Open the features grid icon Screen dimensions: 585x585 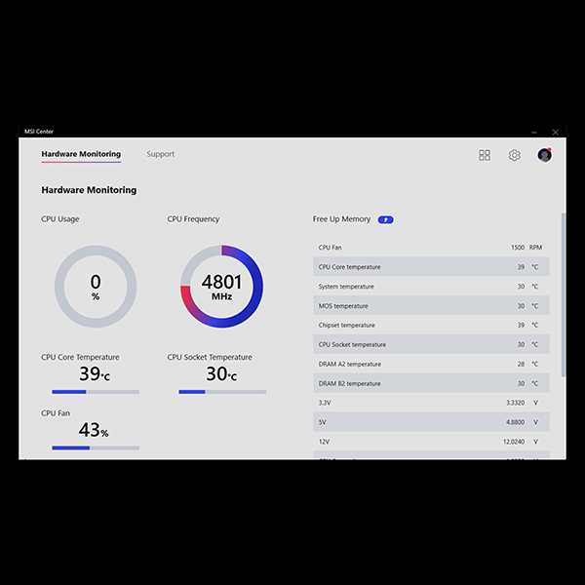(485, 155)
